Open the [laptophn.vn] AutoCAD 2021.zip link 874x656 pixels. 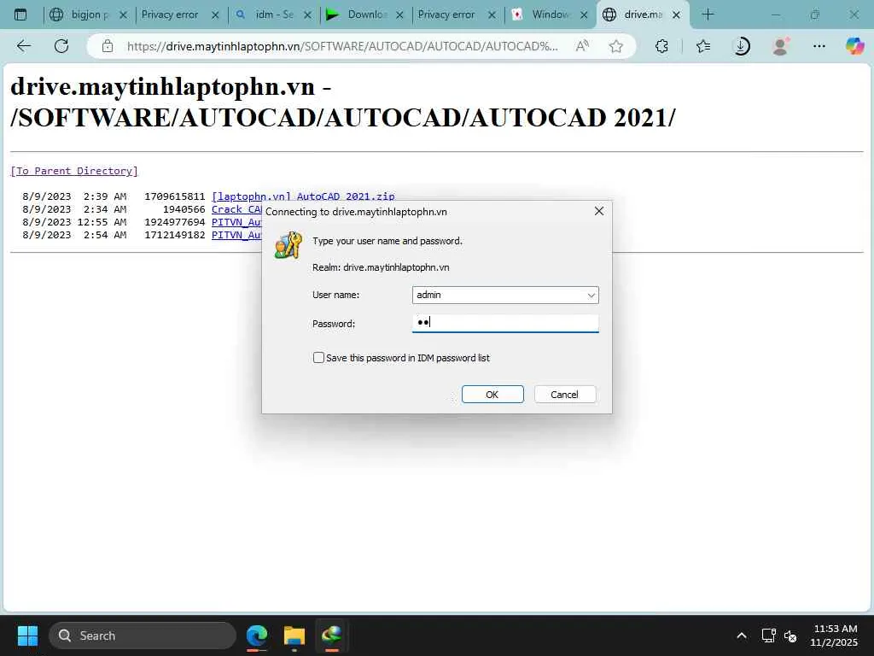[303, 196]
